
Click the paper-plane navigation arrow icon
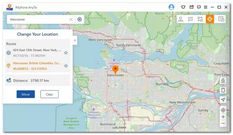tap(223, 100)
